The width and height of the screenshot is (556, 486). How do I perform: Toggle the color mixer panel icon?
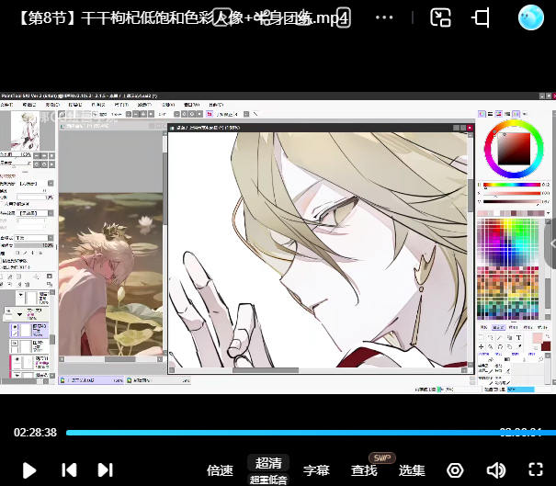(507, 114)
